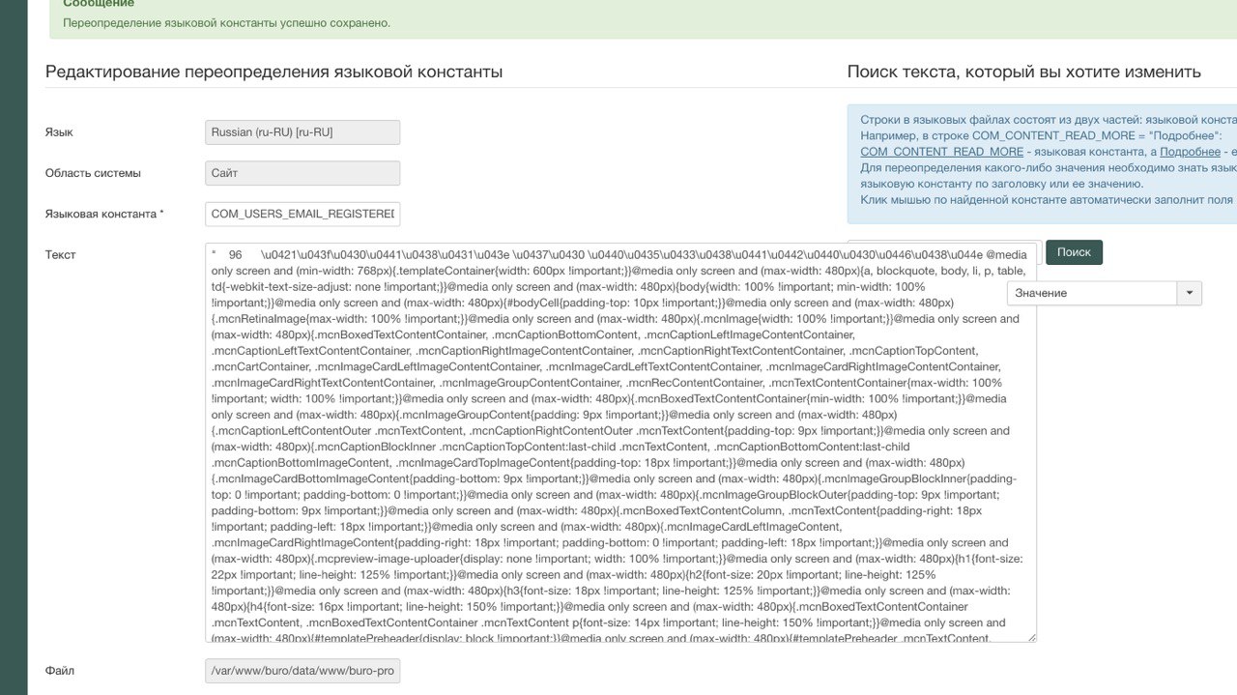Screen dimensions: 1237x695
Task: Click the Значение dropdown arrow
Action: 1189,293
